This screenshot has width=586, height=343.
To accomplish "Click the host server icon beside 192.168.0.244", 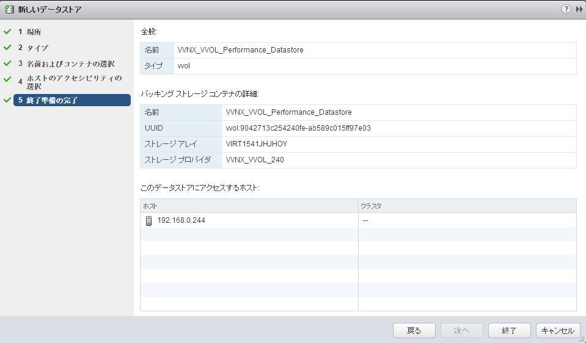I will pyautogui.click(x=148, y=220).
